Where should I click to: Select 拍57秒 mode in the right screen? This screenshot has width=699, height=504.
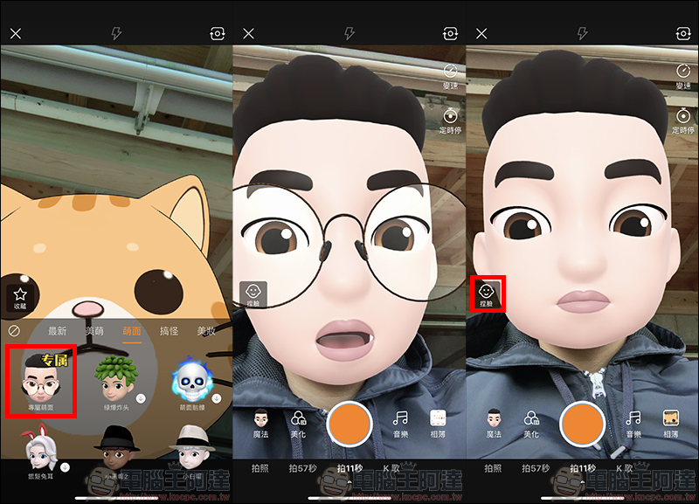(534, 469)
